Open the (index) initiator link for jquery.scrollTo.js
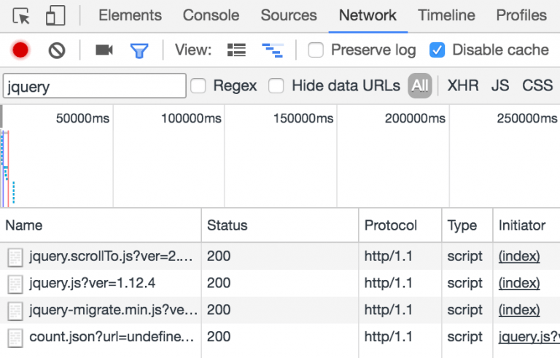 point(519,256)
